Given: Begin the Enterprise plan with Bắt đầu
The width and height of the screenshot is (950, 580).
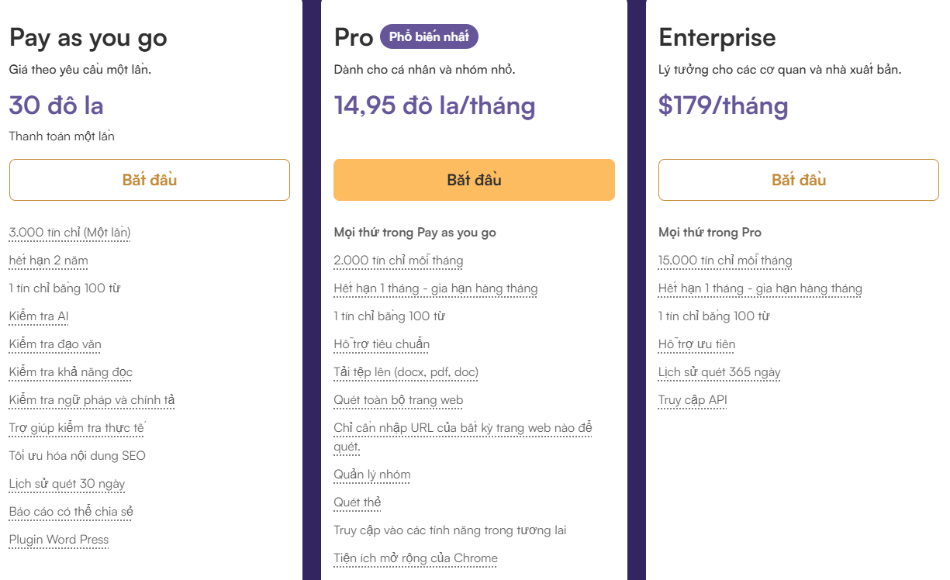Looking at the screenshot, I should (799, 180).
